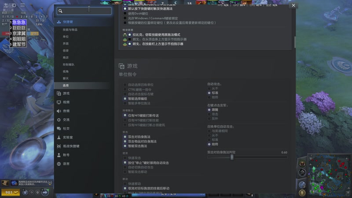
Task: Click the 实验室 flask icon
Action: pos(59,137)
